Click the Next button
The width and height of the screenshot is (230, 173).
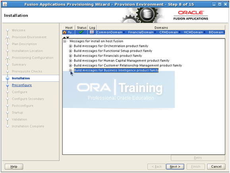tap(175, 167)
